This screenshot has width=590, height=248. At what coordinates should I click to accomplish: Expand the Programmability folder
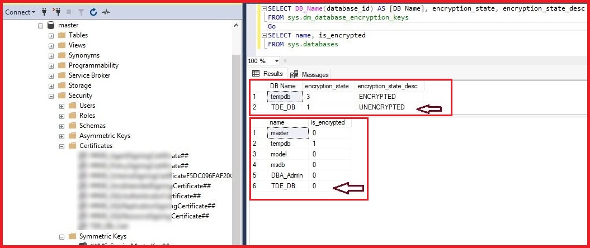(x=51, y=66)
